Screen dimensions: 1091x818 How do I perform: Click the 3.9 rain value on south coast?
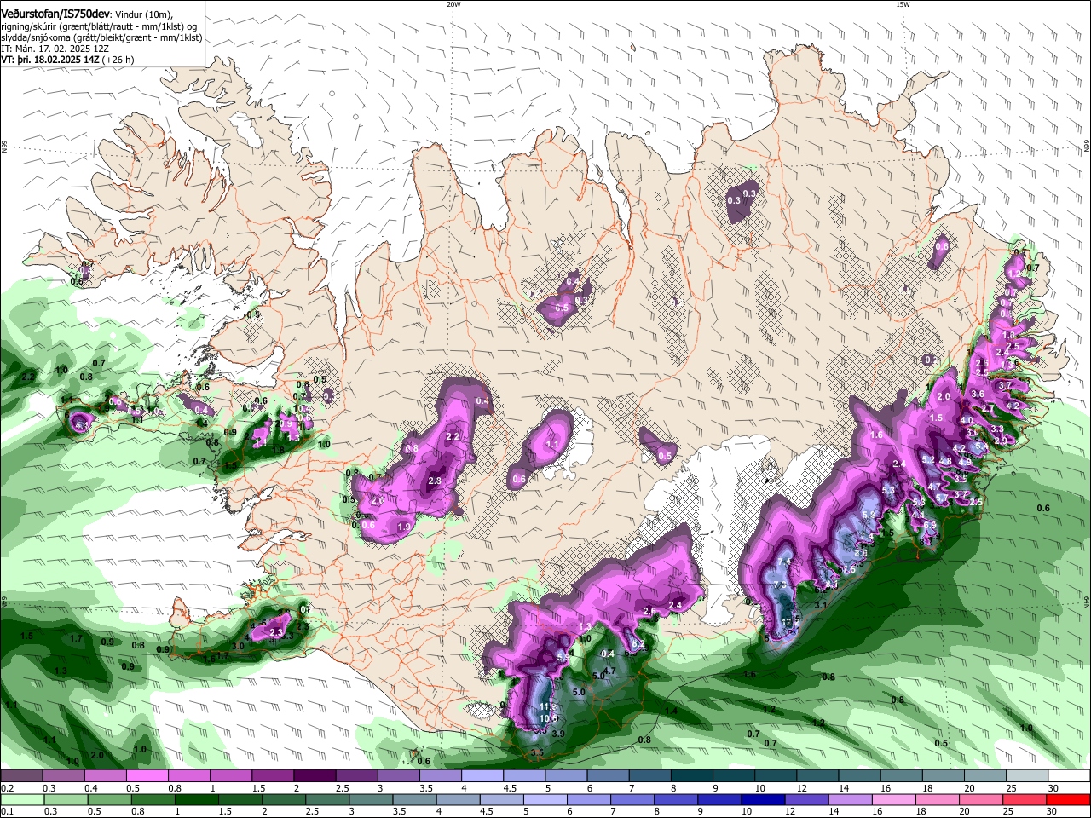pyautogui.click(x=558, y=734)
